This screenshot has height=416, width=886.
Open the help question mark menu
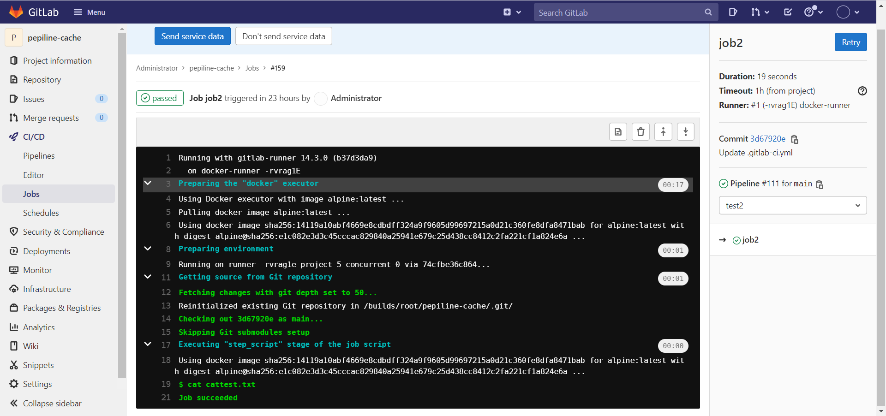coord(814,12)
